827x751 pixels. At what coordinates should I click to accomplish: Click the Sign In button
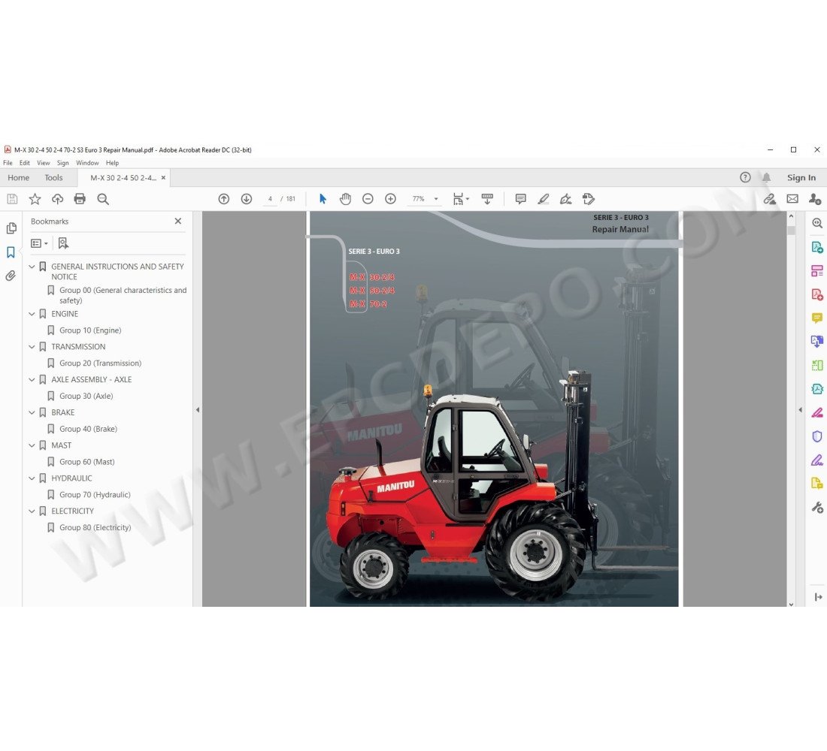[801, 177]
